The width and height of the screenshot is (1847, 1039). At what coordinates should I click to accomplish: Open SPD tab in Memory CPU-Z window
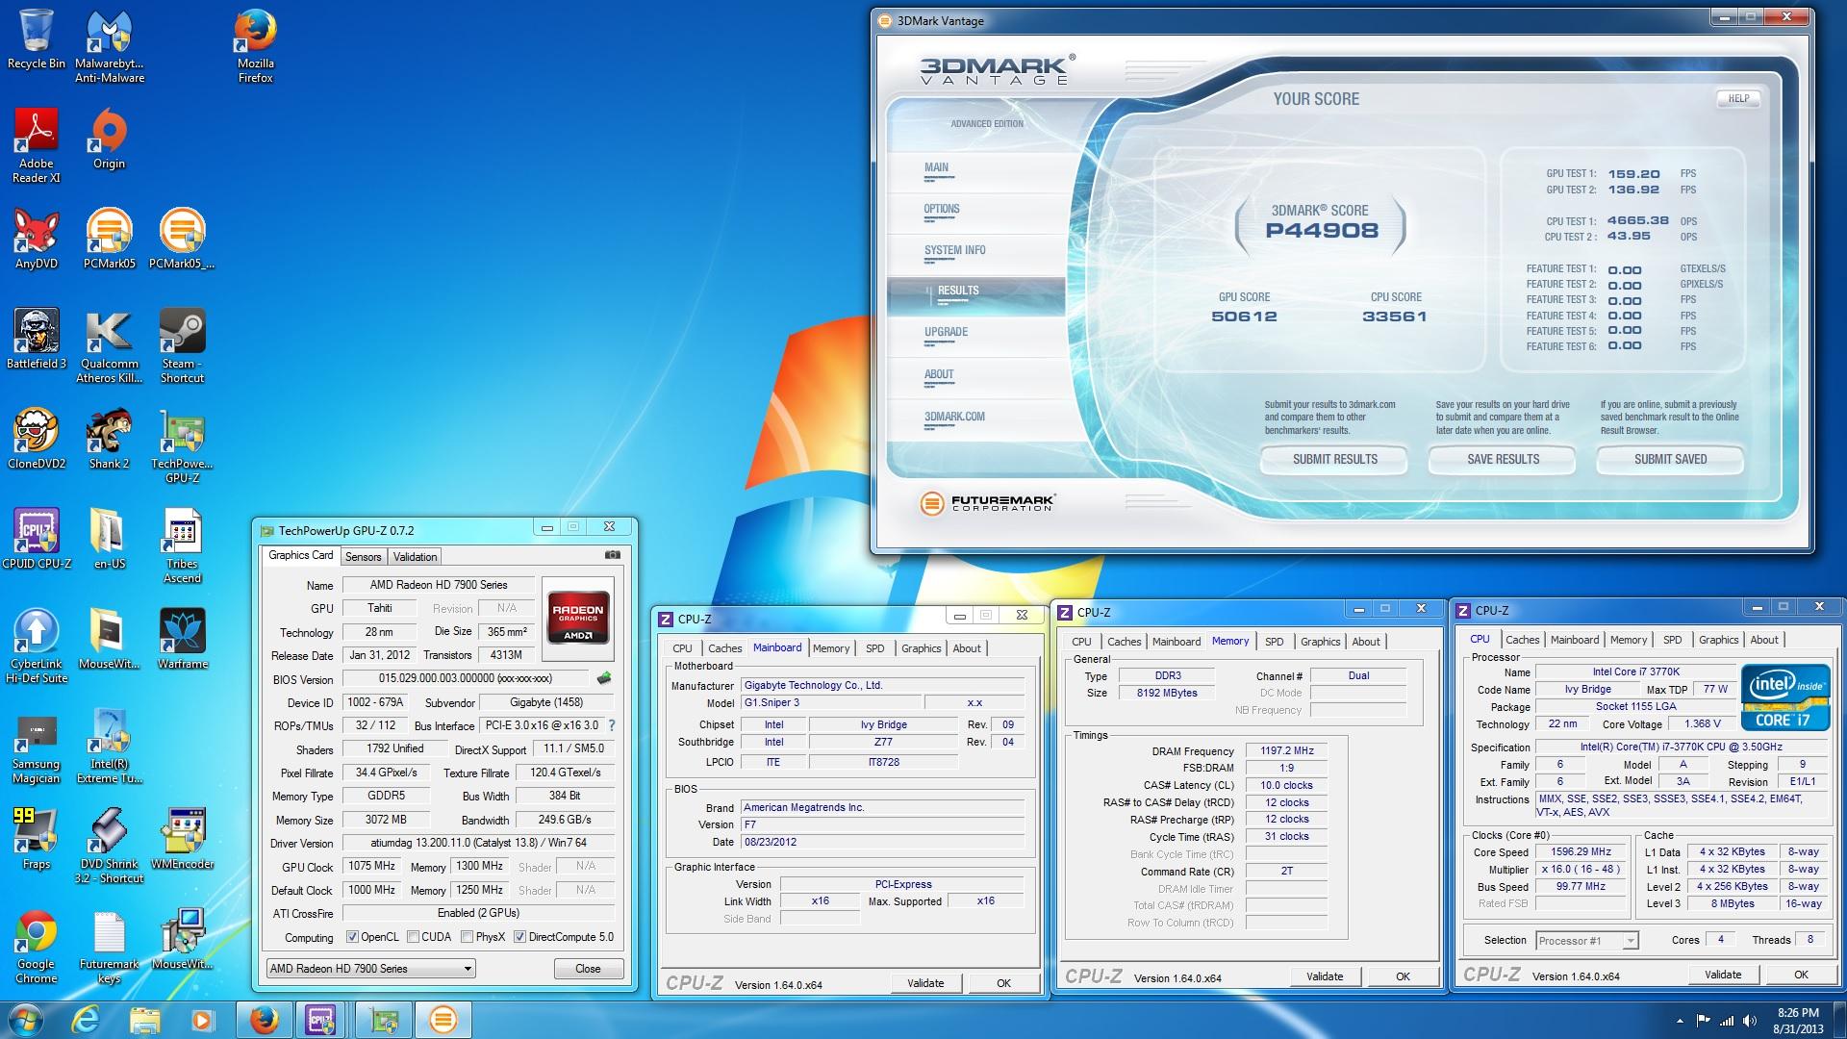(1274, 642)
